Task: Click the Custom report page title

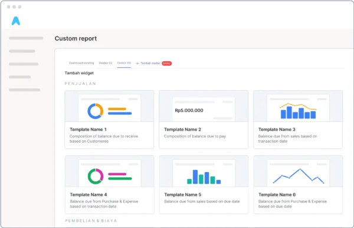Action: click(76, 38)
